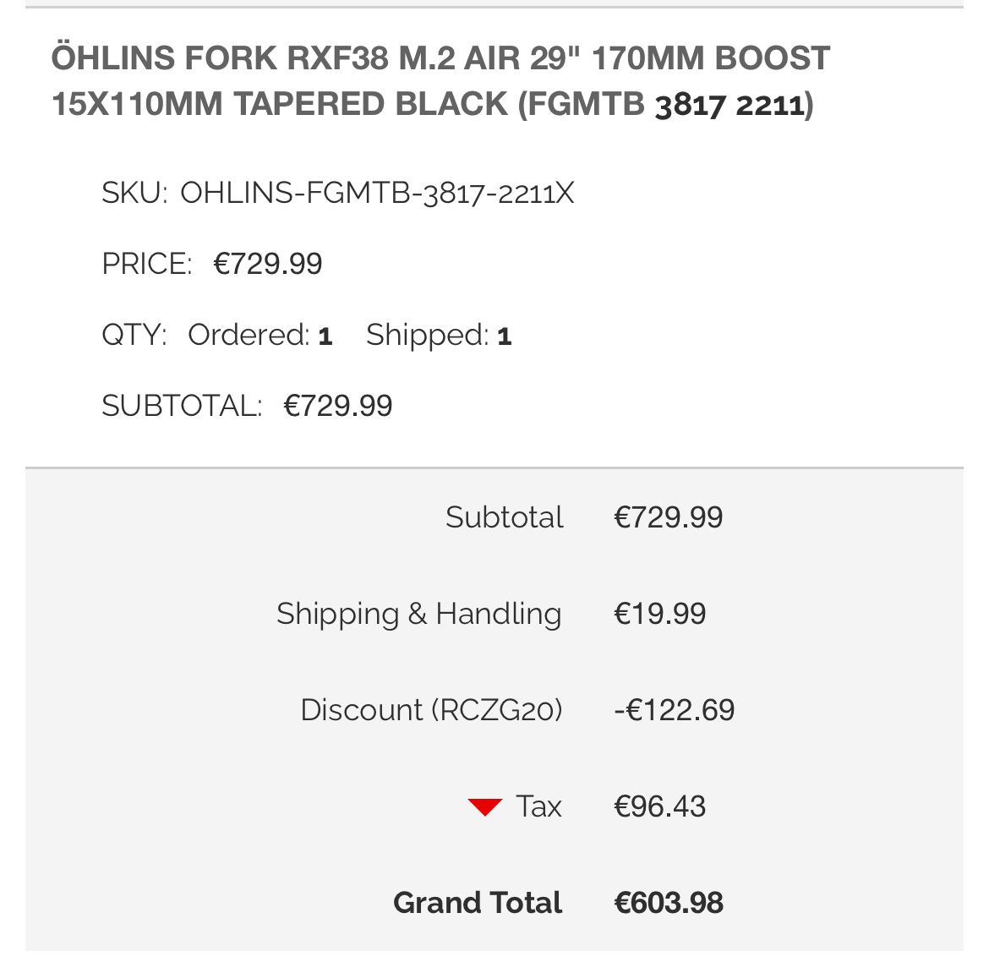This screenshot has width=989, height=962.
Task: Click the Subtotal label in totals section
Action: [x=504, y=517]
